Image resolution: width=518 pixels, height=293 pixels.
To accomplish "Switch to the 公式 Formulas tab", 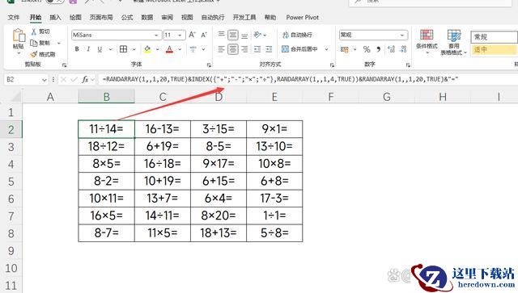I will pyautogui.click(x=127, y=18).
